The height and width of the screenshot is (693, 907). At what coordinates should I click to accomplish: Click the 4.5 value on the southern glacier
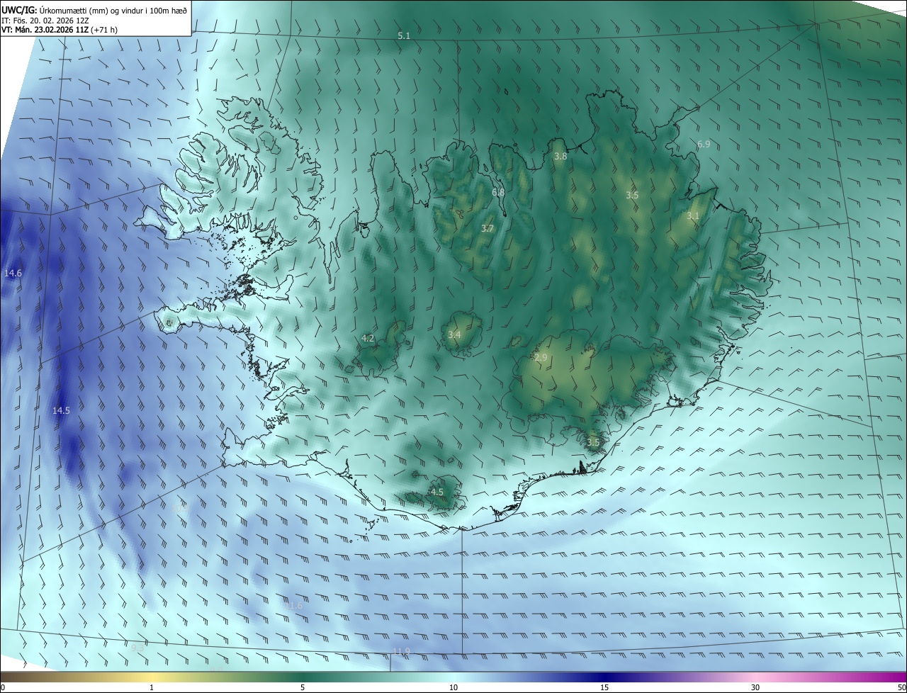[437, 492]
